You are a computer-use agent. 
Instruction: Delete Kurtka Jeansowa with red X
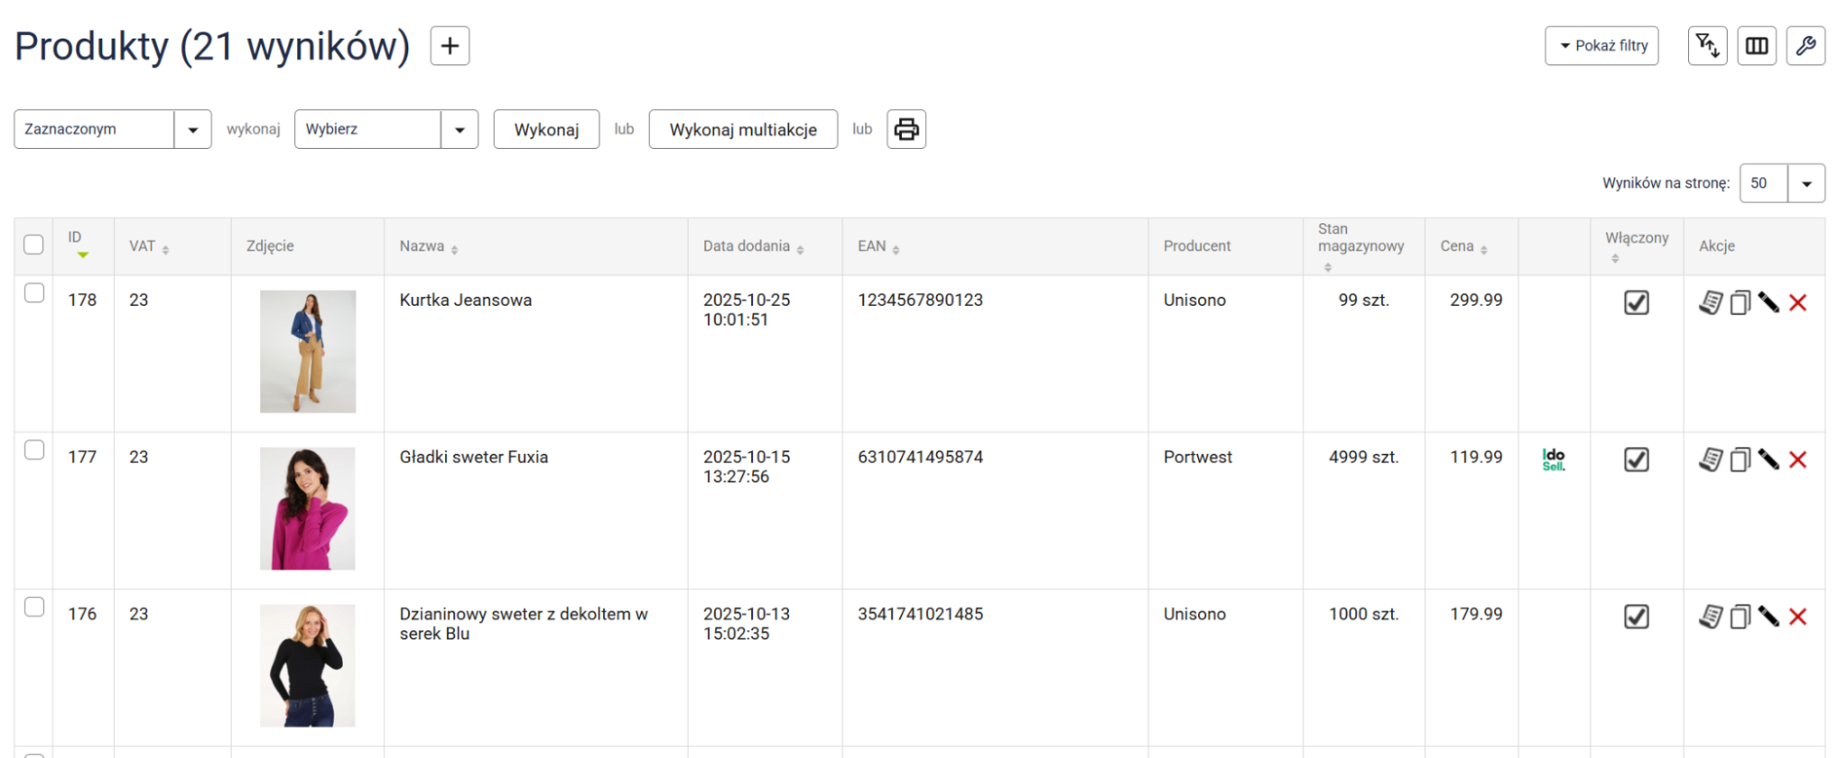[x=1798, y=303]
